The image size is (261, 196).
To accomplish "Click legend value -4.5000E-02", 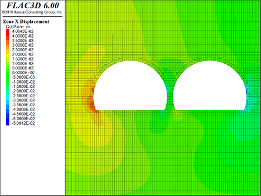I will pyautogui.click(x=23, y=114).
